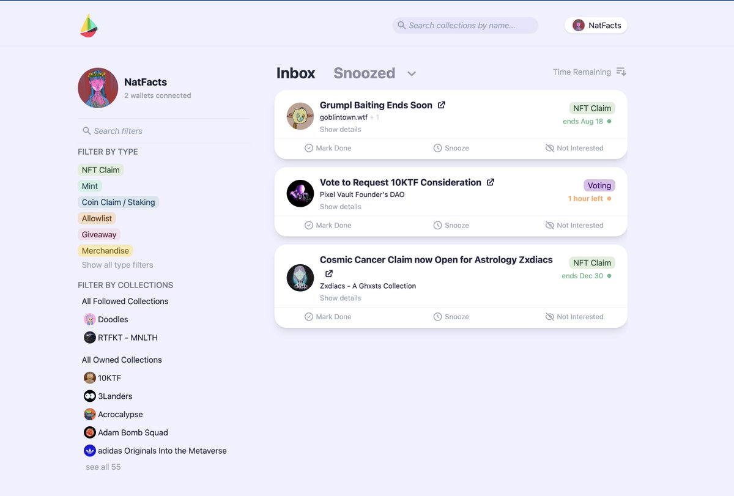Click '2 wallets connected' text
This screenshot has width=734, height=496.
point(158,95)
